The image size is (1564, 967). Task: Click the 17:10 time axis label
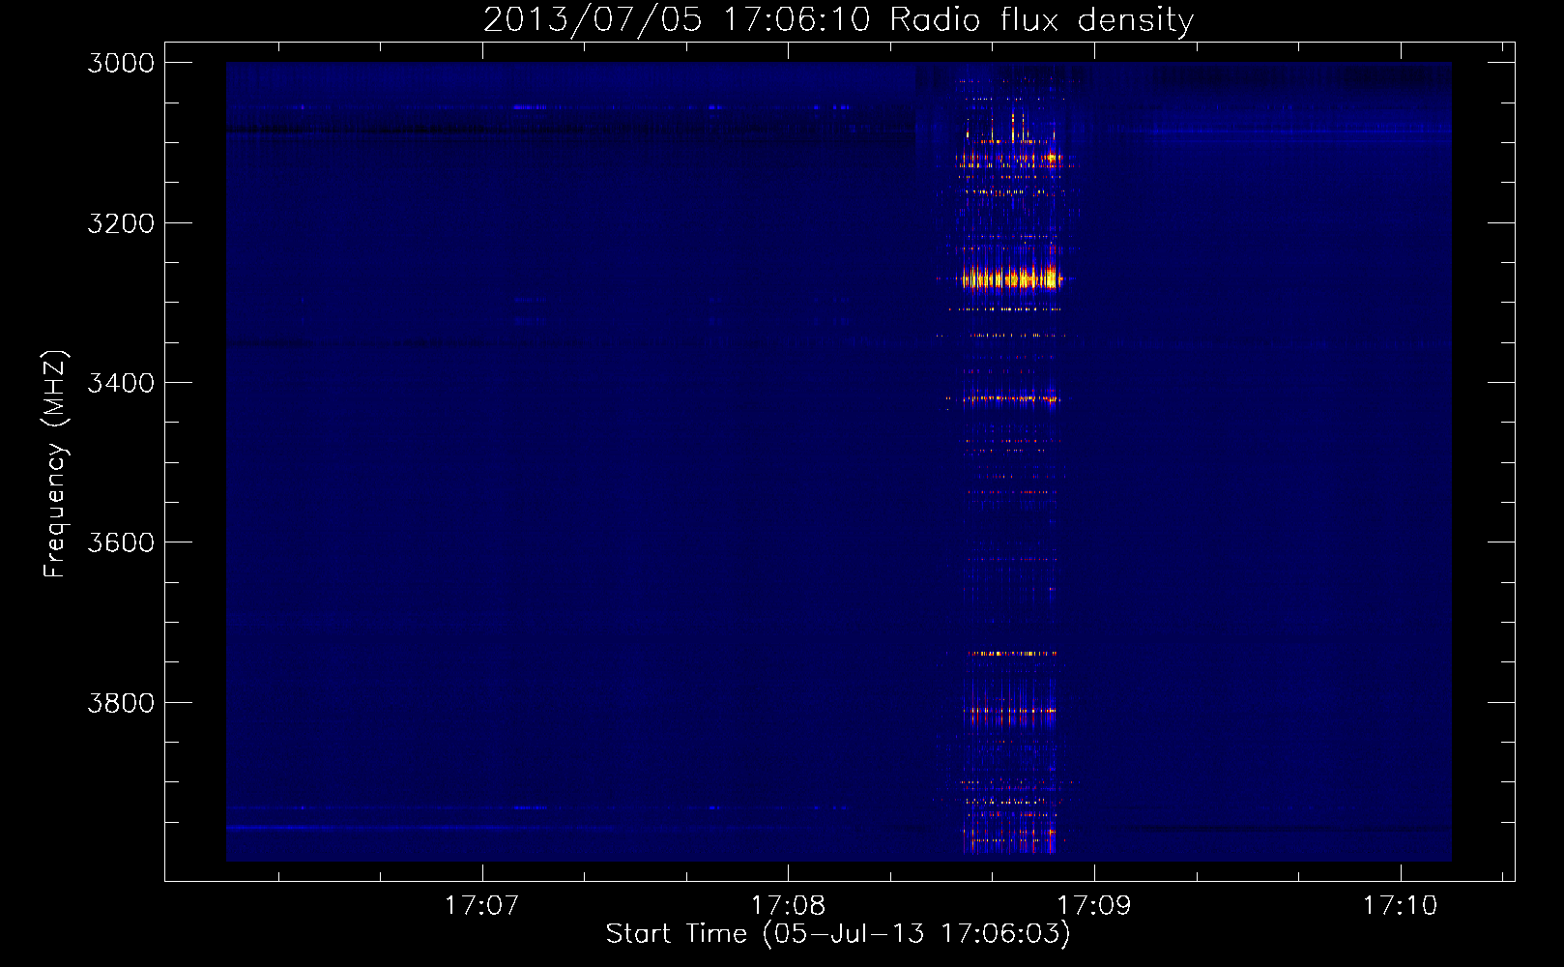(x=1400, y=906)
